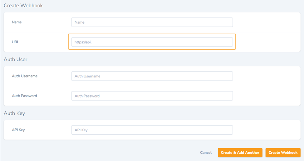This screenshot has height=161, width=304.
Task: Focus the Name input field
Action: pyautogui.click(x=152, y=22)
